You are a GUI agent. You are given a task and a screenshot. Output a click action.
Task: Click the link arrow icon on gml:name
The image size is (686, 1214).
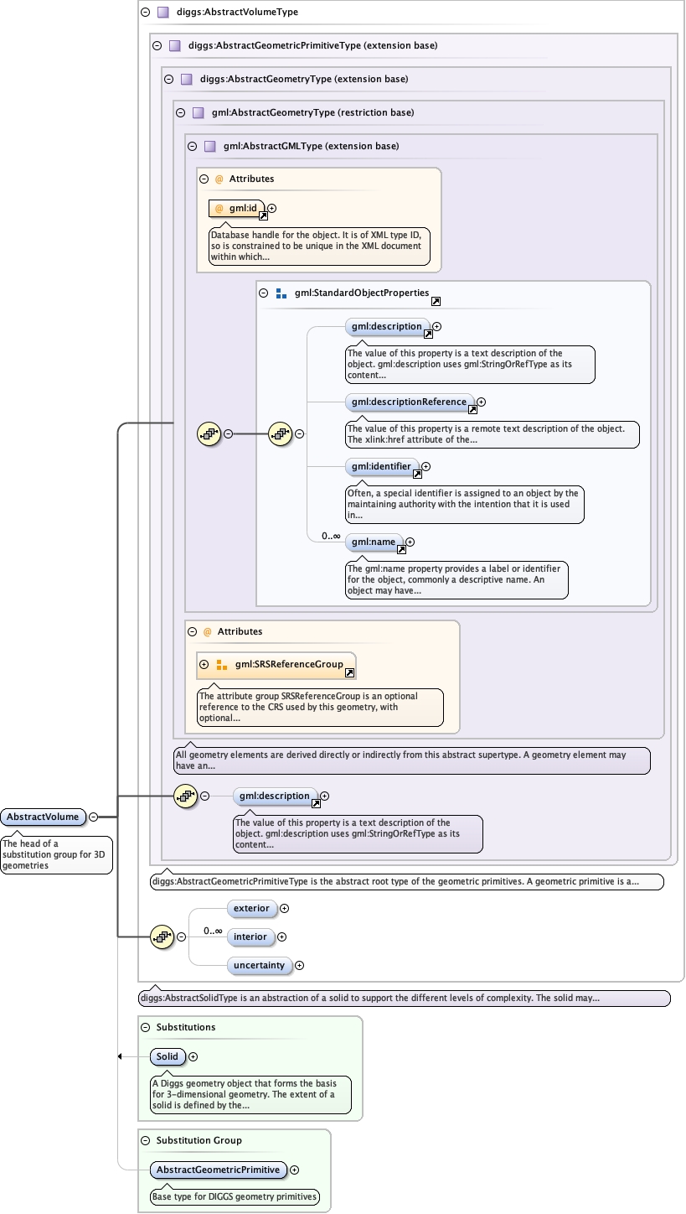coord(401,550)
